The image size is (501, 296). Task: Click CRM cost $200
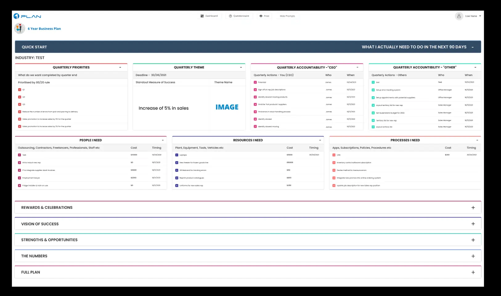point(447,155)
